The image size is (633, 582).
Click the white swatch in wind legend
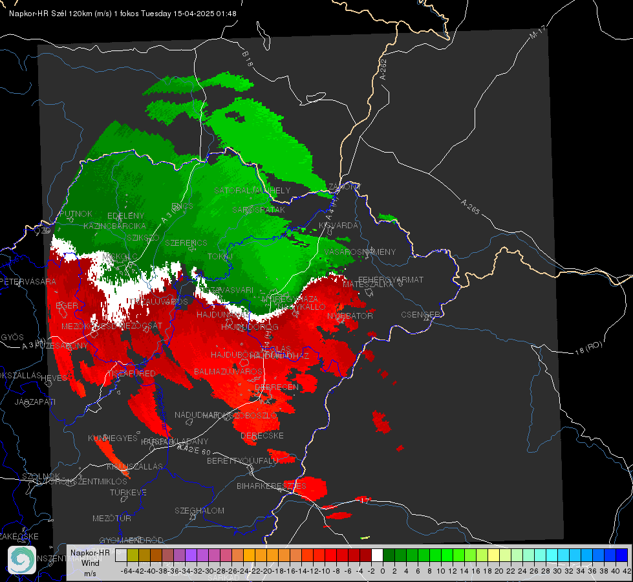click(x=377, y=555)
